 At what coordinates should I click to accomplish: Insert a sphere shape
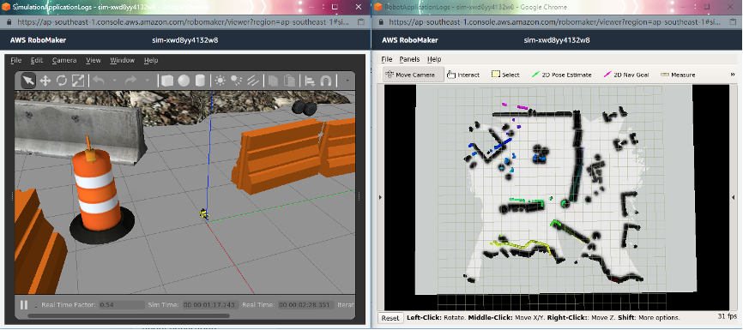[184, 81]
